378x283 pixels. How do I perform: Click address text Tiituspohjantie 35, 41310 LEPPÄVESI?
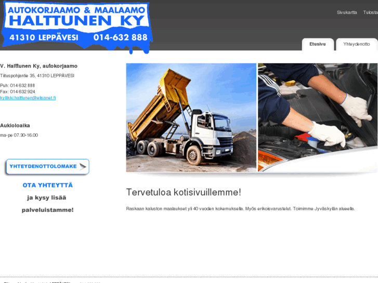37,76
